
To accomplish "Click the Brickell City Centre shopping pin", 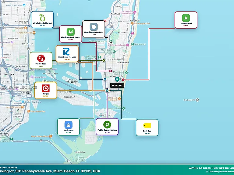I will (x=23, y=102).
